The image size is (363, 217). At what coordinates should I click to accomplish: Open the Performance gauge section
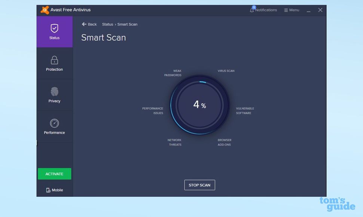[x=54, y=126]
